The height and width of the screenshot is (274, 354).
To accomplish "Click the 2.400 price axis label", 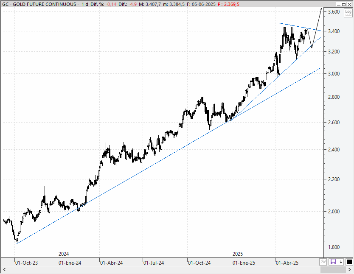I will (334, 150).
